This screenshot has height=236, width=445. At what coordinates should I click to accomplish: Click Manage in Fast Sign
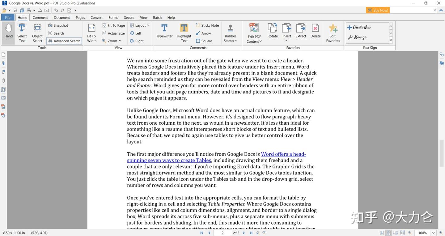coord(357,37)
